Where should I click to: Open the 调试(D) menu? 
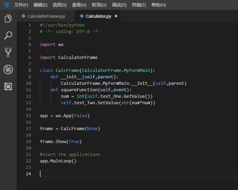click(119, 5)
